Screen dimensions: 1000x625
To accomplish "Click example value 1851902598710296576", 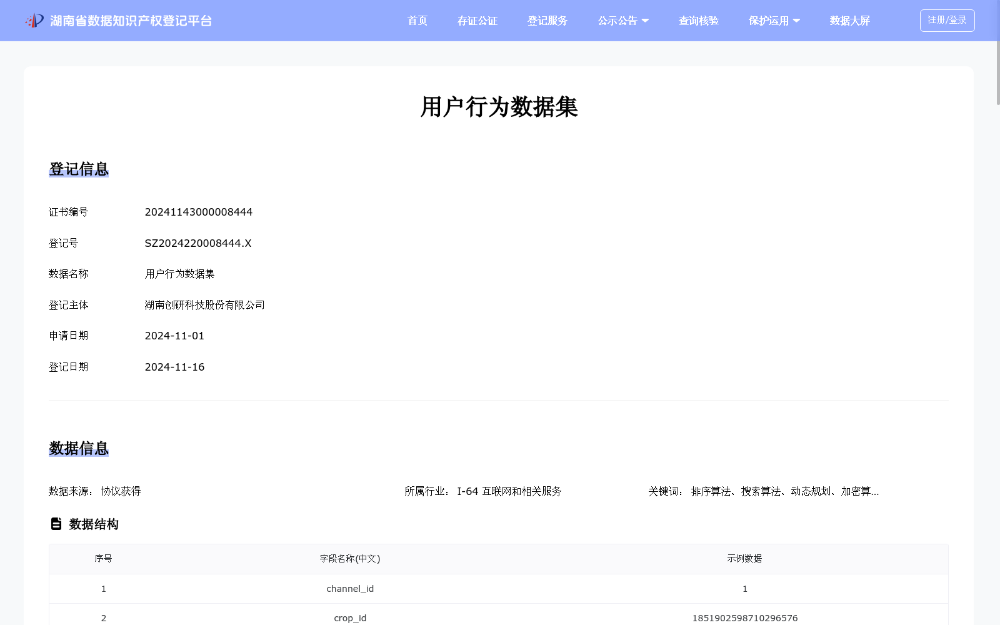I will click(744, 618).
